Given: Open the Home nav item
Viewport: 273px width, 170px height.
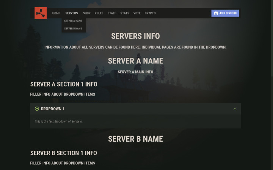Looking at the screenshot, I should (56, 13).
